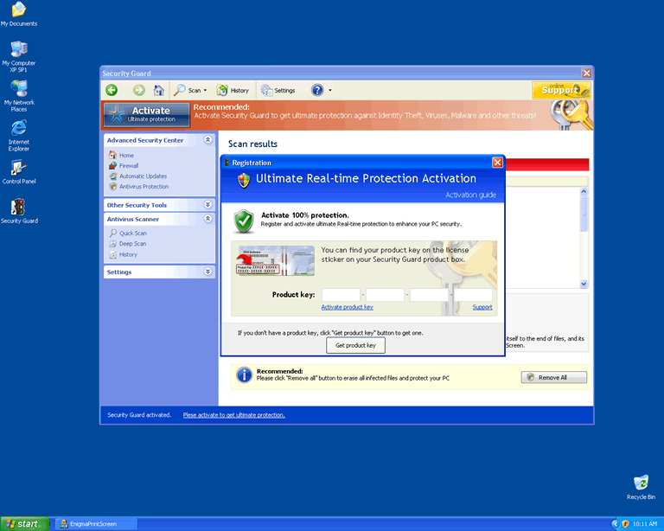
Task: Click the Home icon in toolbar
Action: (x=159, y=90)
